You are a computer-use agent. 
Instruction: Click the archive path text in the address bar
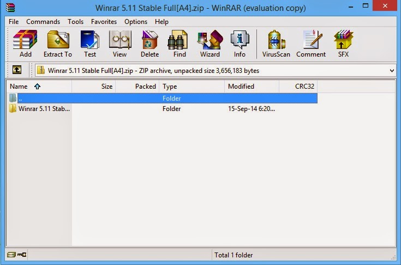pyautogui.click(x=153, y=71)
